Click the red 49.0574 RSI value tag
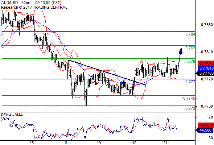 (206, 125)
